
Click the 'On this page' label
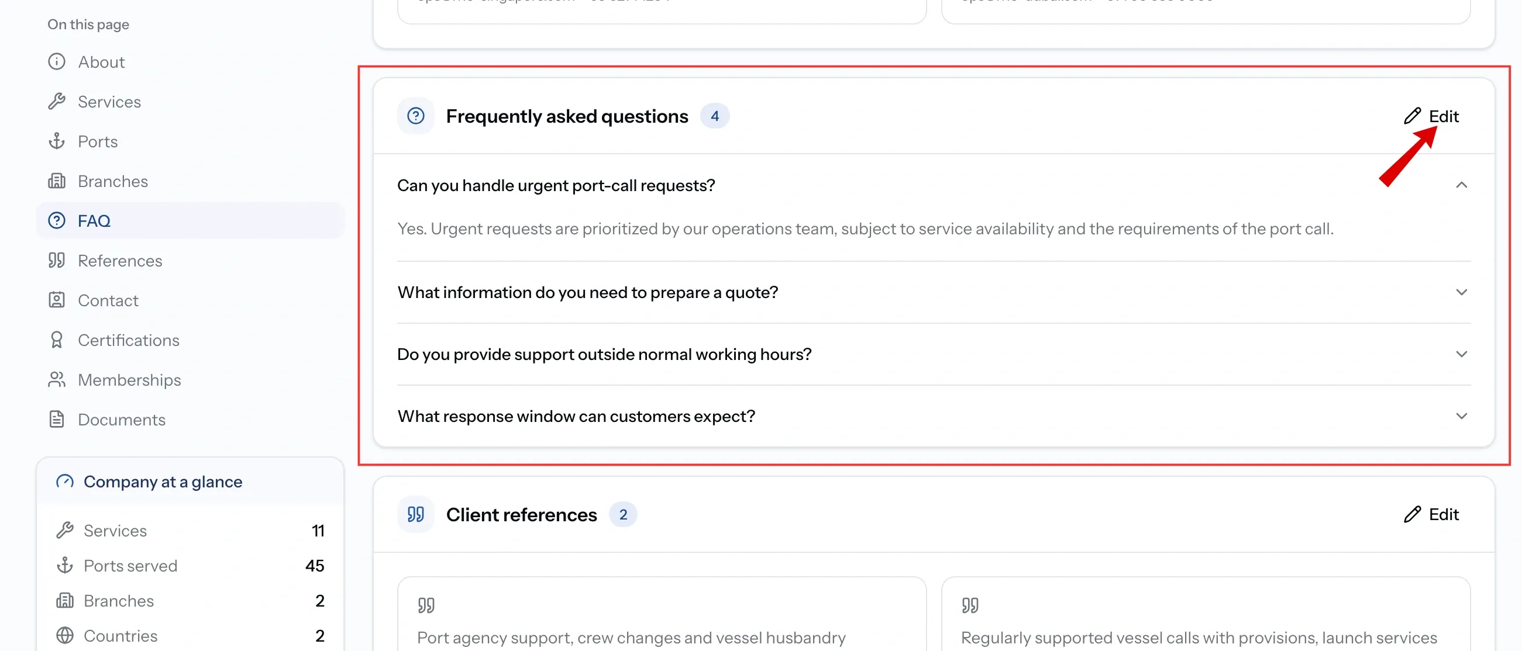click(x=88, y=24)
